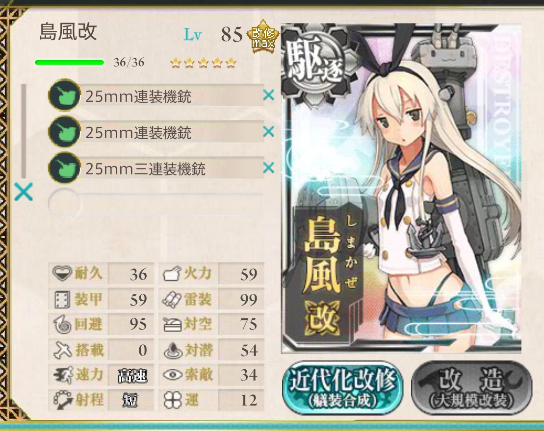This screenshot has width=544, height=431.
Task: Click the 改造 remodel button
Action: click(x=471, y=387)
